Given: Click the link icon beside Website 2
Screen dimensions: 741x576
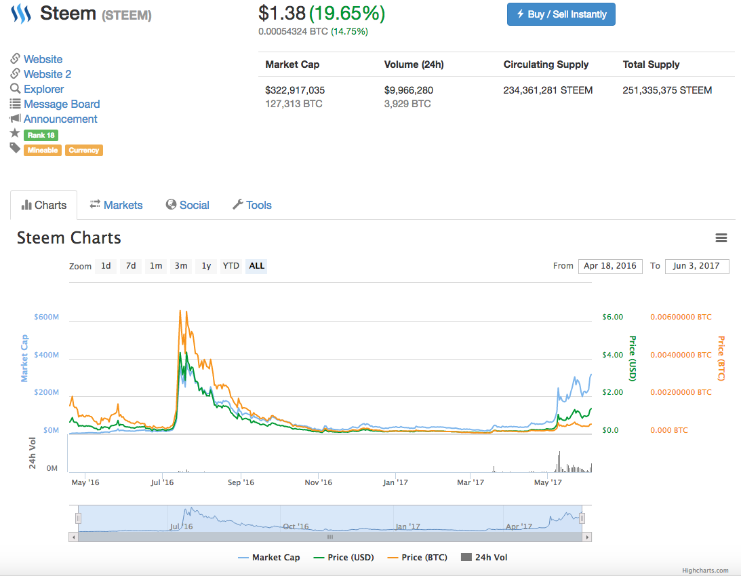Looking at the screenshot, I should (15, 74).
